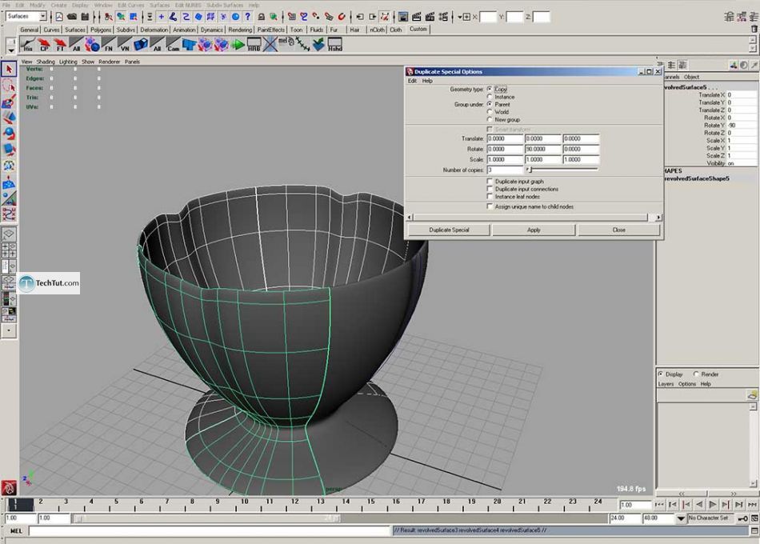This screenshot has height=544, width=760.
Task: Select Copy geometry type
Action: pyautogui.click(x=490, y=90)
